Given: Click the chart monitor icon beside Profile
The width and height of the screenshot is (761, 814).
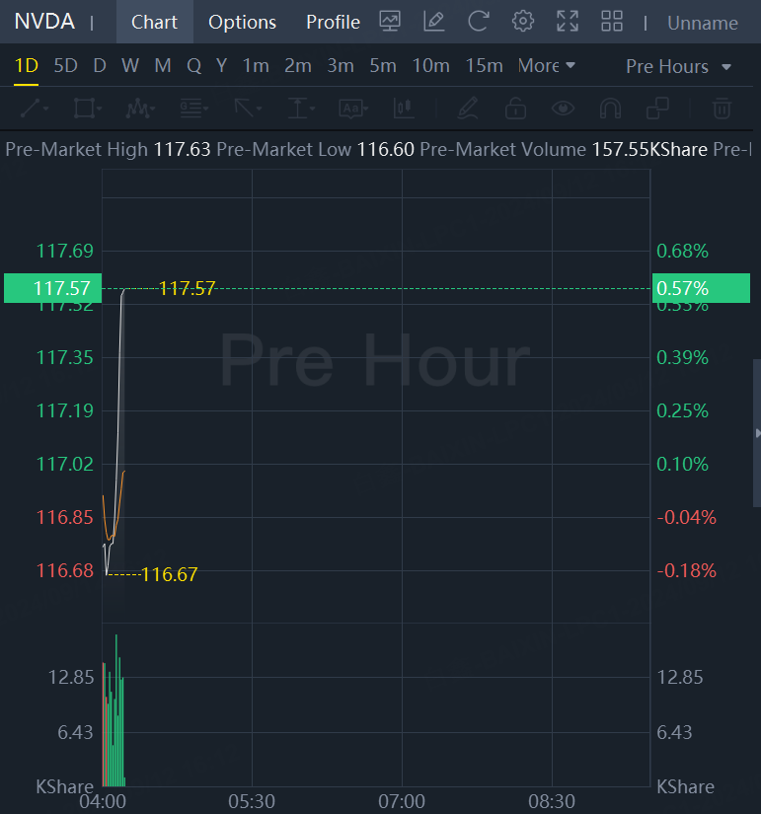Looking at the screenshot, I should [390, 22].
